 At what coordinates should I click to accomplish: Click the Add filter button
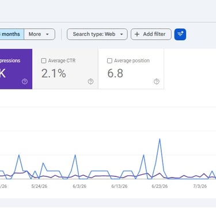(x=151, y=34)
